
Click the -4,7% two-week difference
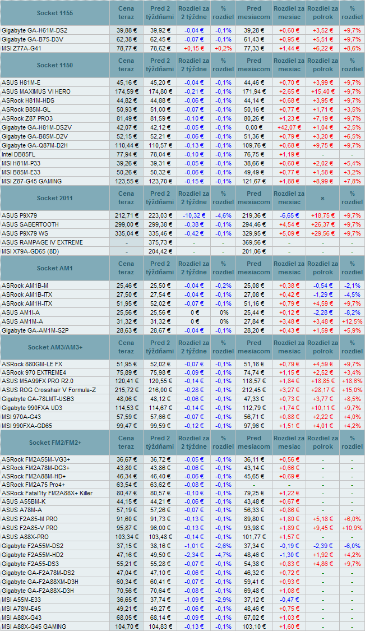point(223,555)
